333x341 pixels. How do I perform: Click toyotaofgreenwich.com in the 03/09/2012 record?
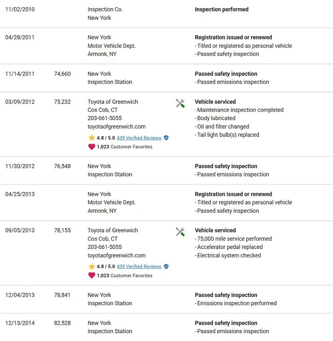pos(117,126)
